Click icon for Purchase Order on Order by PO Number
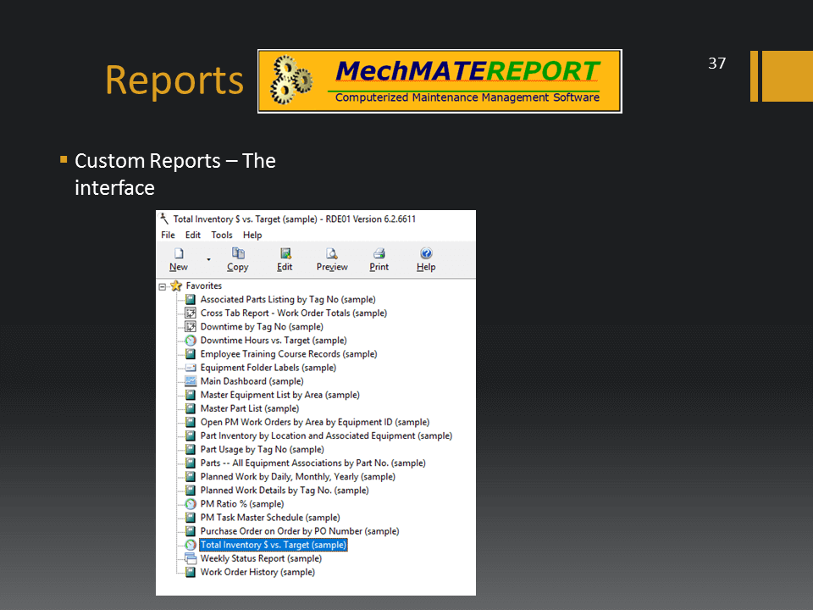813x610 pixels. [x=191, y=531]
